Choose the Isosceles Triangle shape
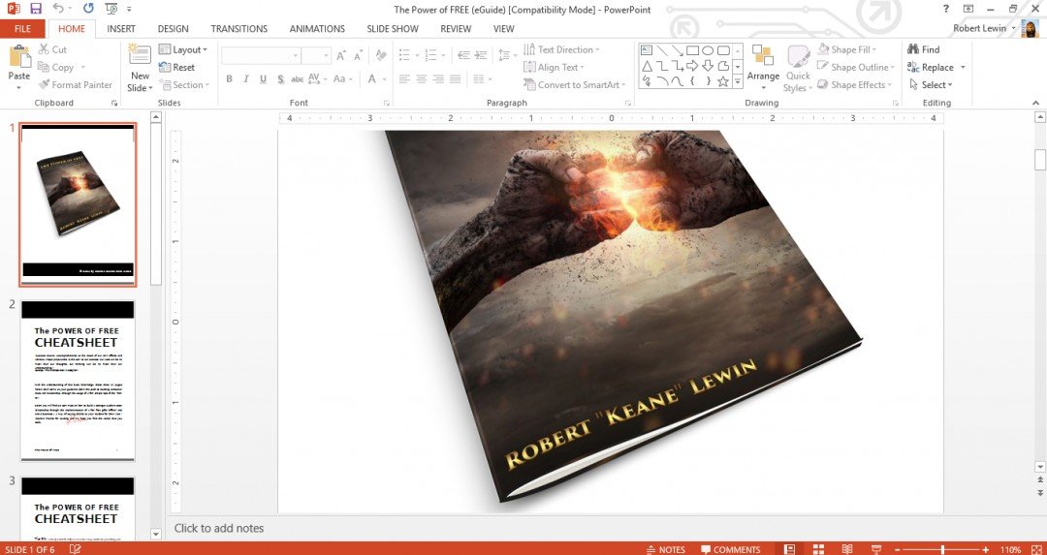 [x=647, y=66]
